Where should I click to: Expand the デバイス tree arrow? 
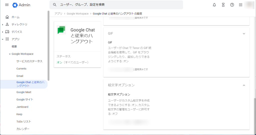point(2,32)
